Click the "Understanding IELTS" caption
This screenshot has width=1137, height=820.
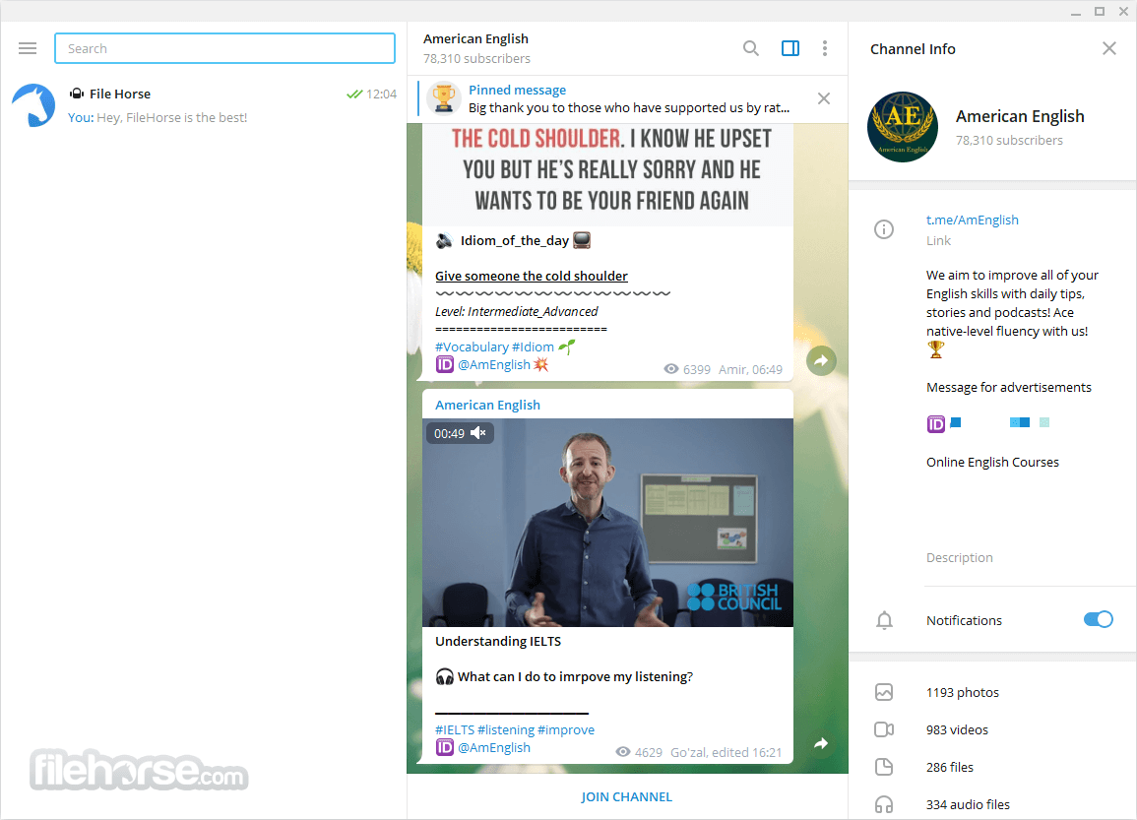coord(498,641)
